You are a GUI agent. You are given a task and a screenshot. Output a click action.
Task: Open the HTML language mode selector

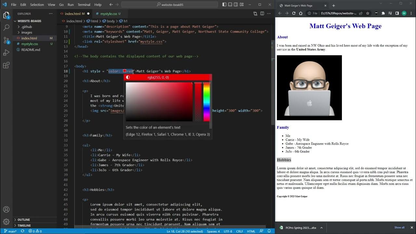coord(251,231)
